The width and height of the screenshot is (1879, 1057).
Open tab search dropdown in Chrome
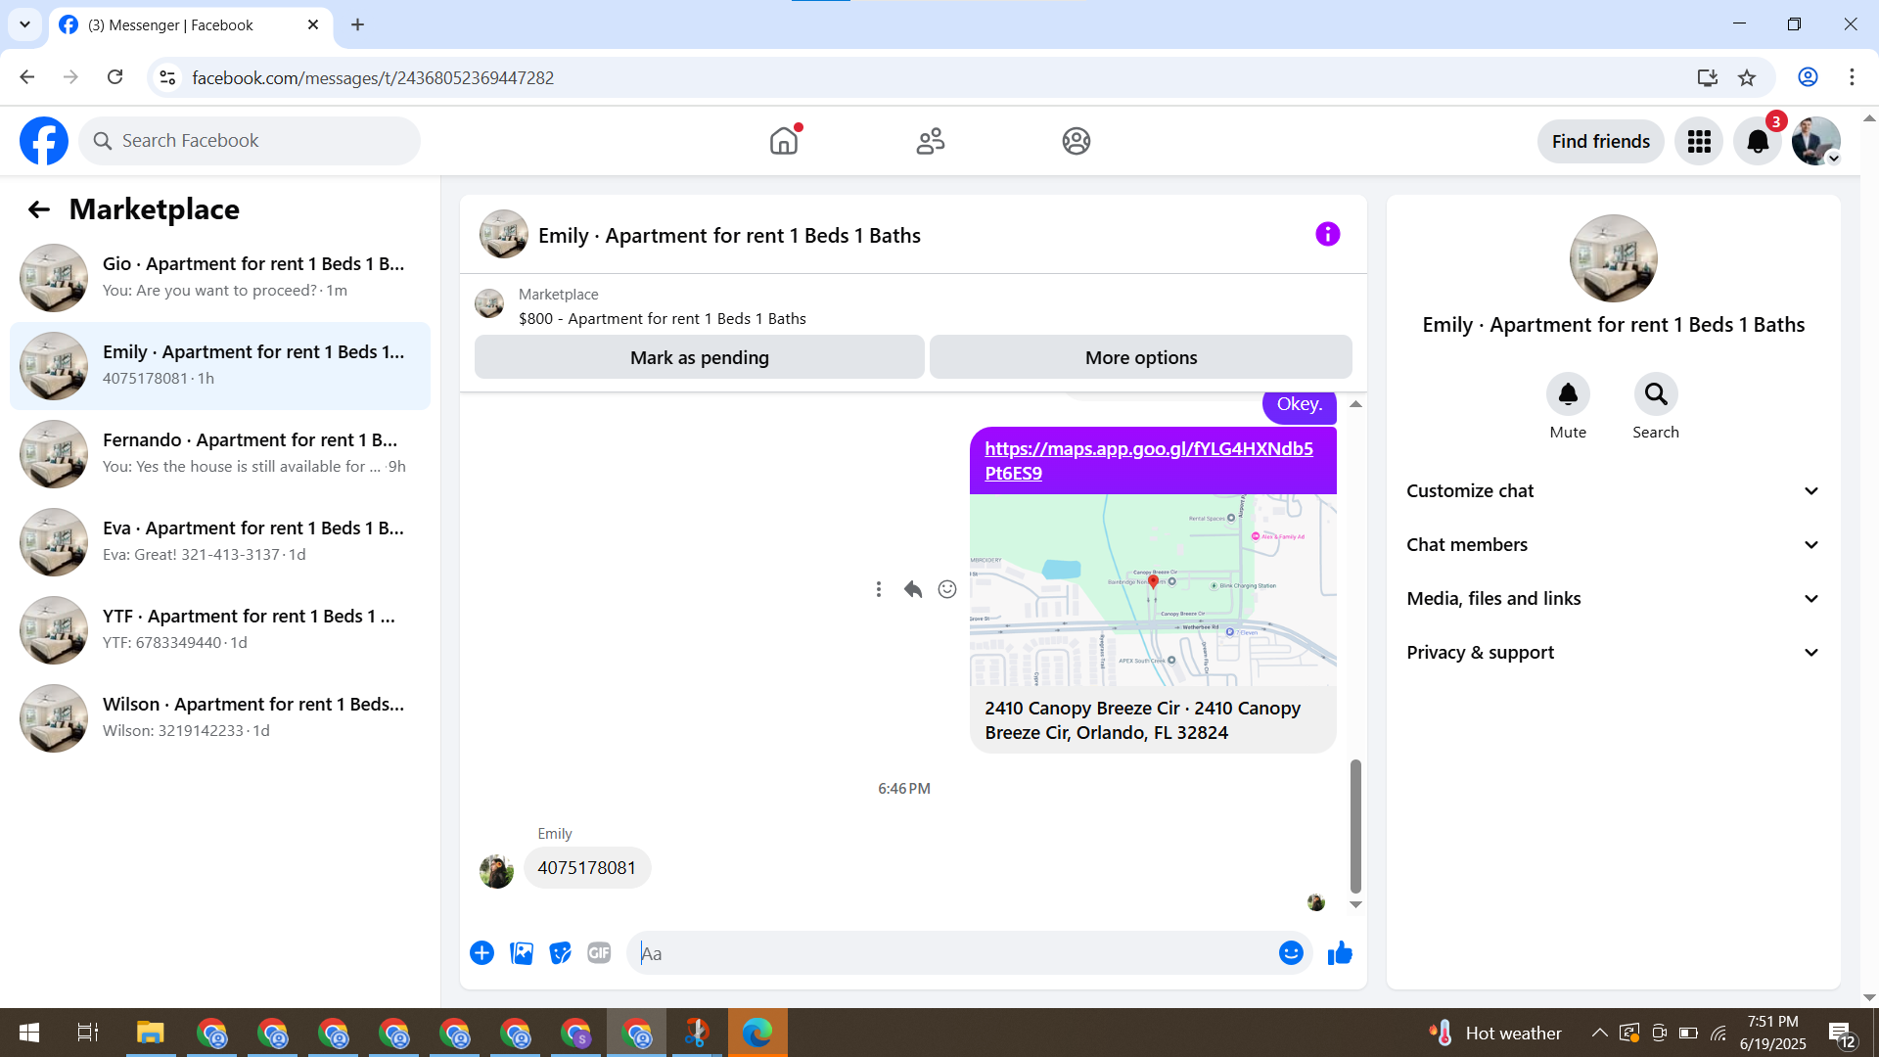[x=24, y=24]
